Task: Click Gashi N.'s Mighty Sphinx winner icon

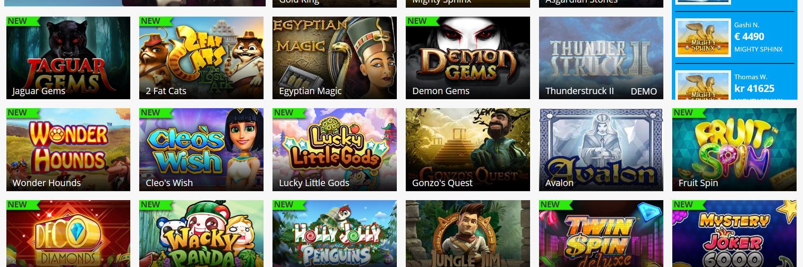Action: tap(703, 38)
